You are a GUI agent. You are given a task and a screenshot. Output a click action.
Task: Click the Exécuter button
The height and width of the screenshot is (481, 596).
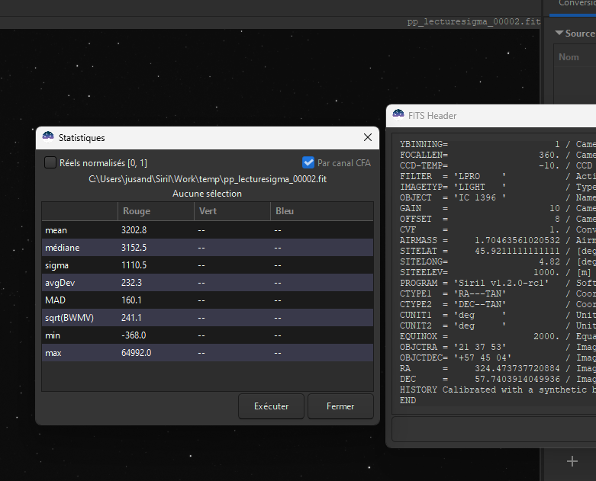pyautogui.click(x=271, y=406)
